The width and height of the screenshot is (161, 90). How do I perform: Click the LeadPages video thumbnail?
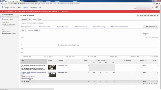tap(52, 74)
